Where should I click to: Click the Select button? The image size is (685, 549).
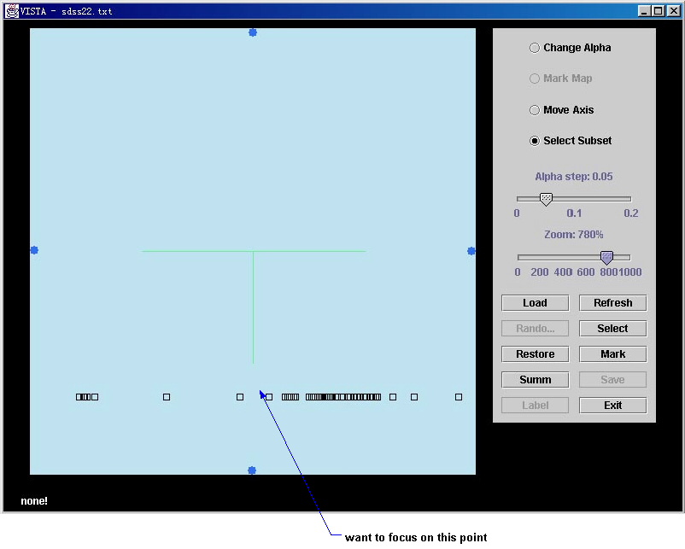pyautogui.click(x=612, y=329)
